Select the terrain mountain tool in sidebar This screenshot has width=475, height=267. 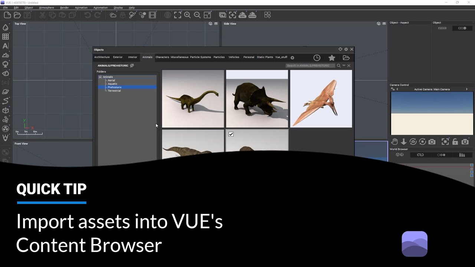coord(6,55)
